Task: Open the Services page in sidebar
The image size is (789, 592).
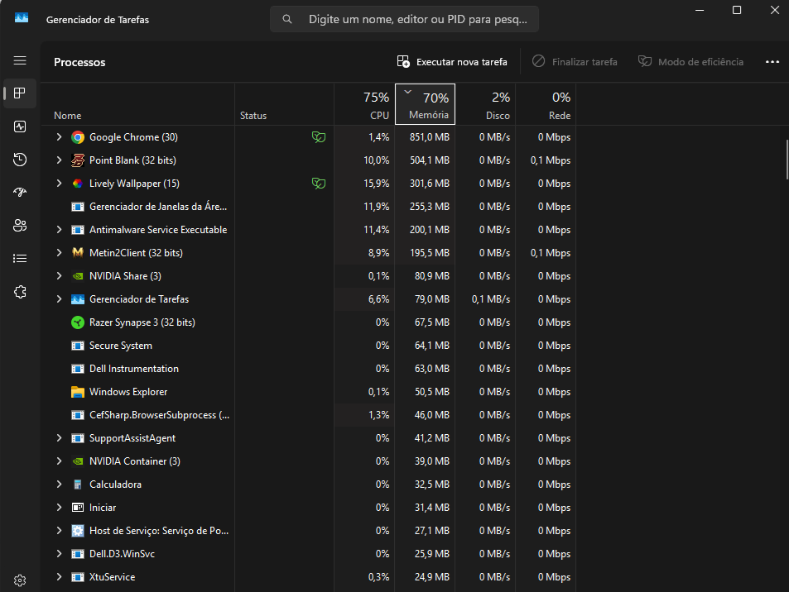Action: point(20,292)
